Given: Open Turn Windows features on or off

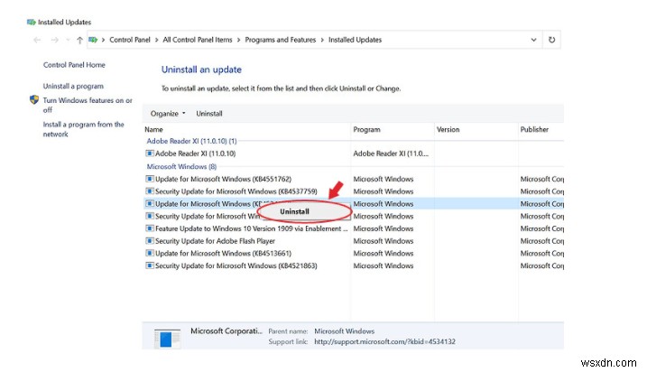Looking at the screenshot, I should coord(88,105).
